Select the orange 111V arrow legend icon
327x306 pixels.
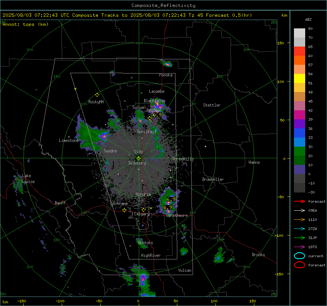pyautogui.click(x=299, y=219)
